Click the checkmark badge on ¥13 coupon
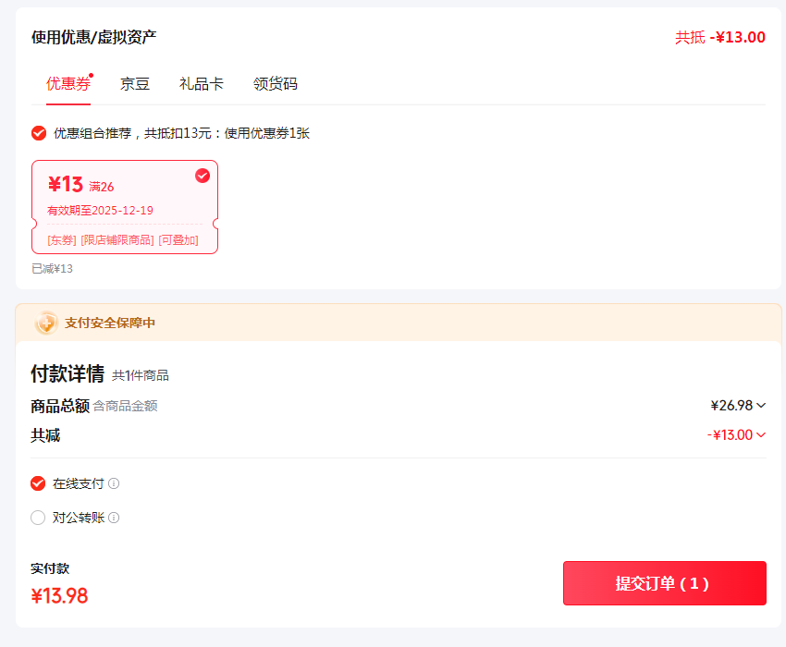786x647 pixels. tap(203, 176)
